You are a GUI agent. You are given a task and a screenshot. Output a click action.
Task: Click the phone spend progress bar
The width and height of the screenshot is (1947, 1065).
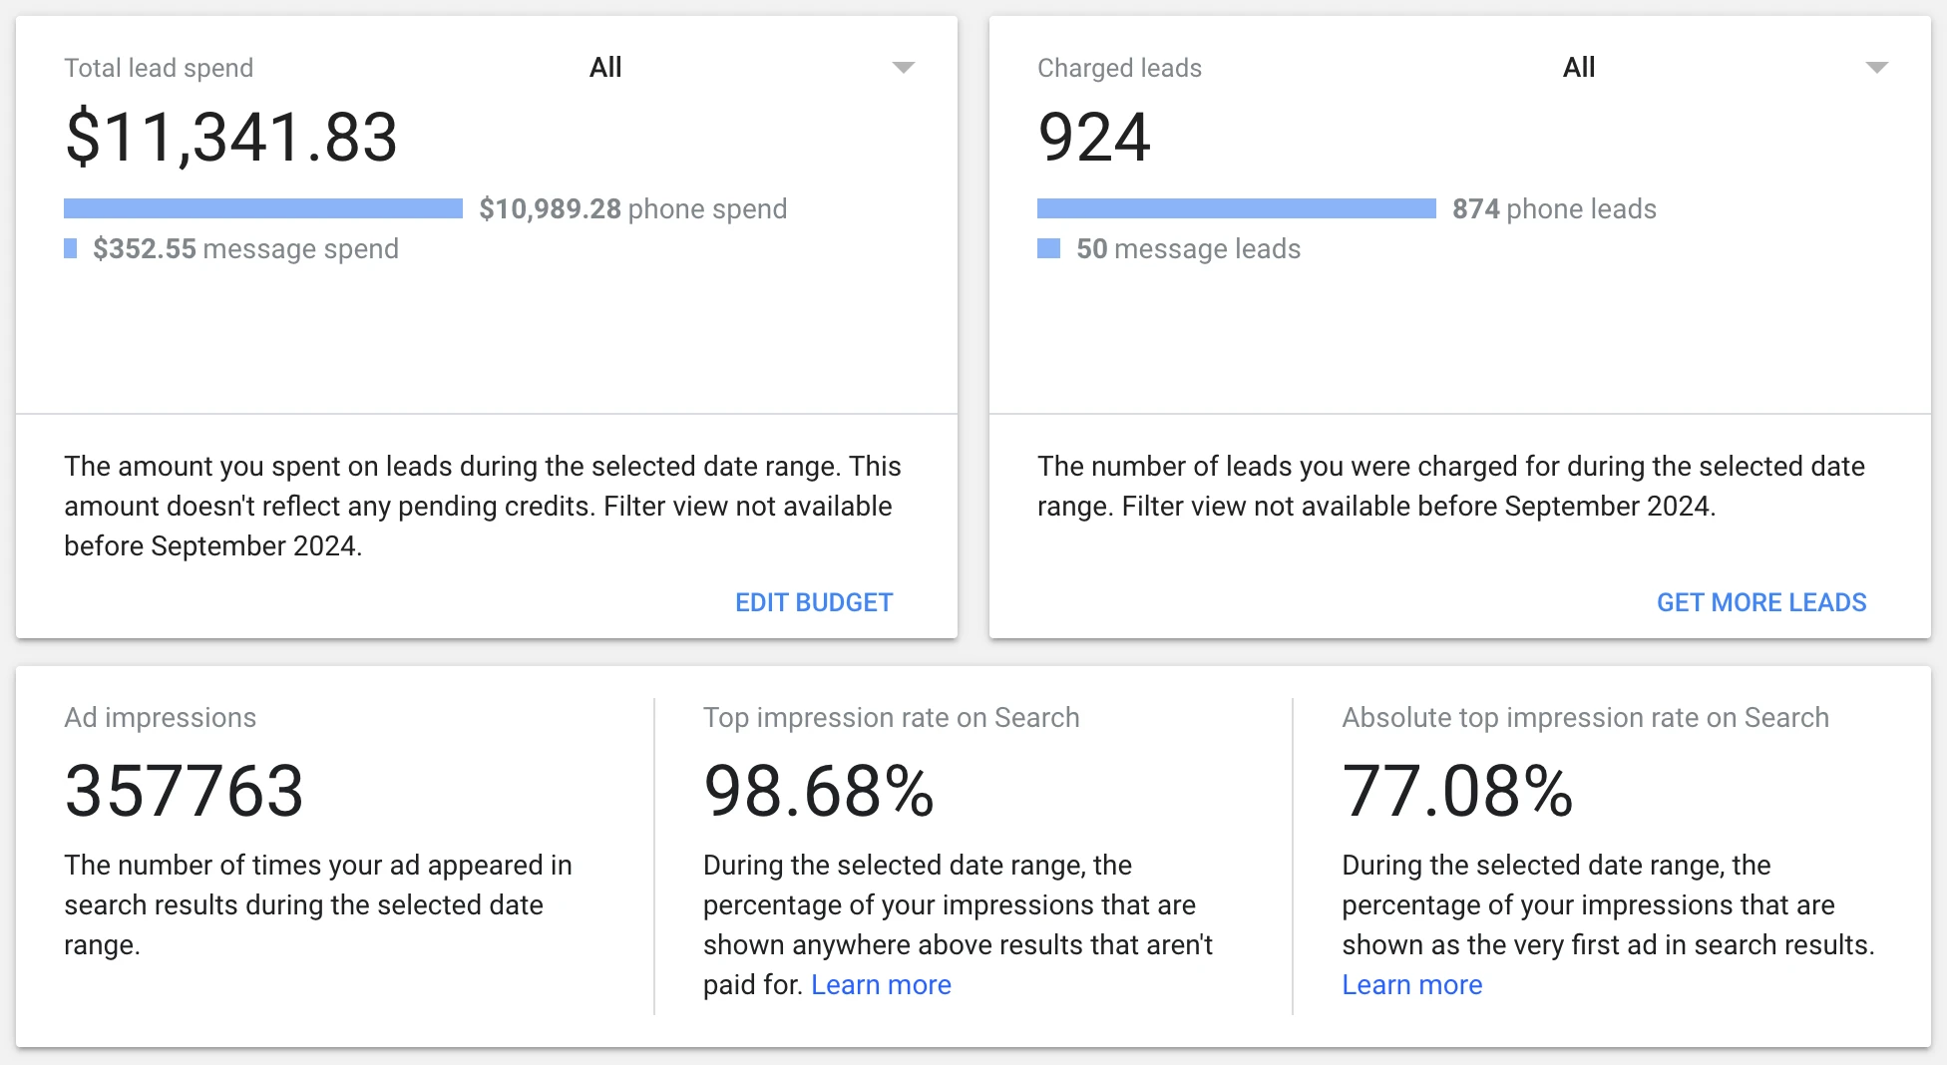[263, 208]
